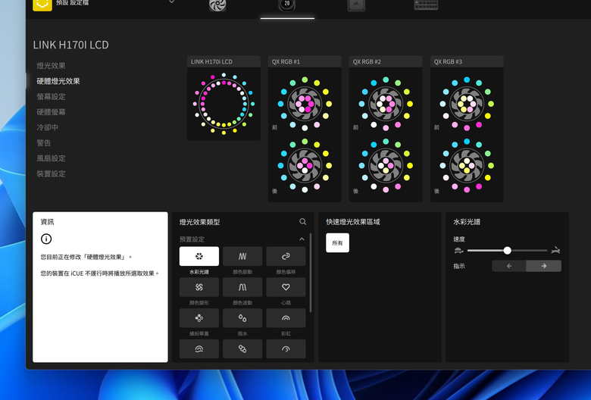The image size is (591, 400).
Task: Open 風扇設定 in the sidebar
Action: [x=51, y=158]
